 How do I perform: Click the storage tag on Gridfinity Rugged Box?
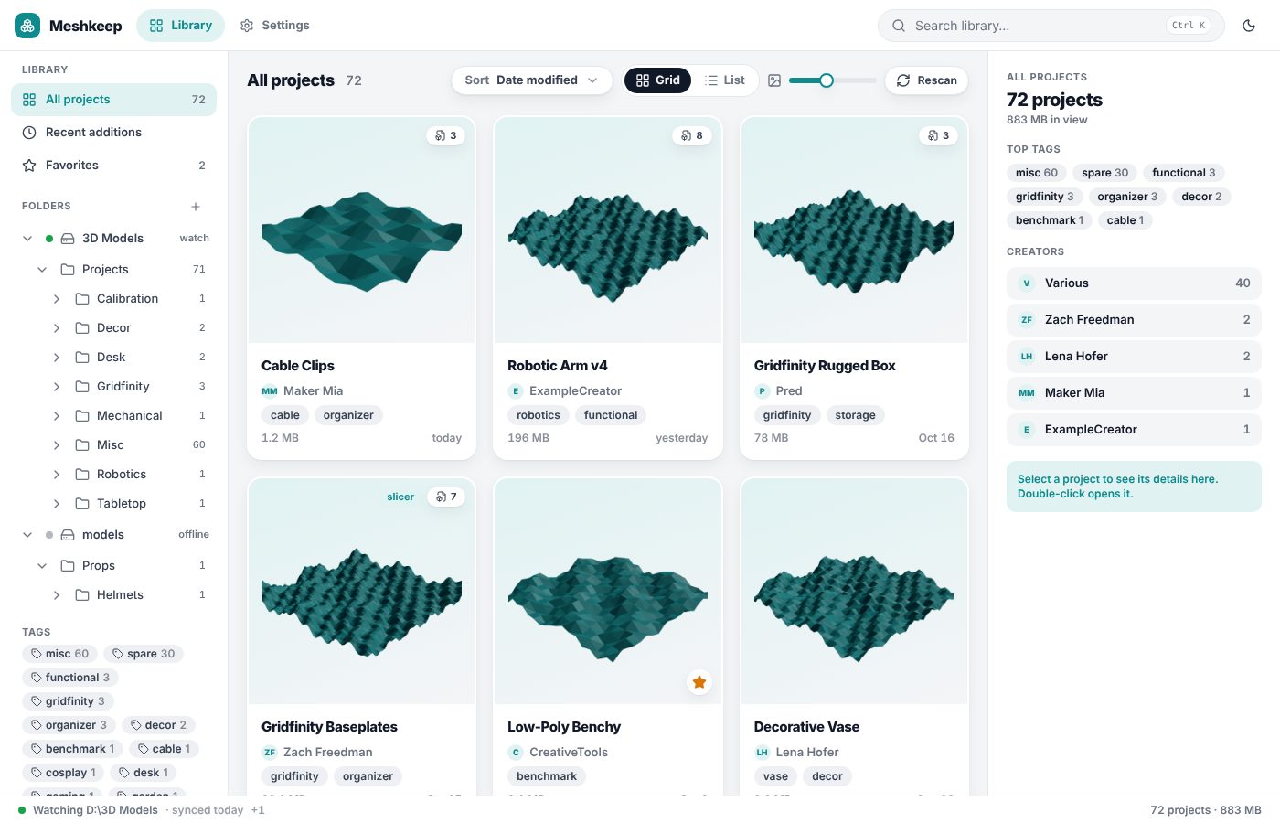[856, 415]
